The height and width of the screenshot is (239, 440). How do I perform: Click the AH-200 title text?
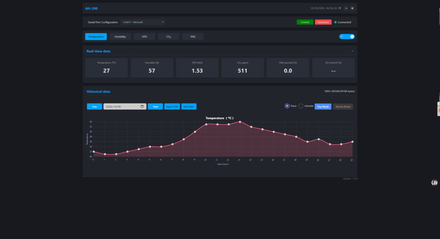[x=92, y=9]
